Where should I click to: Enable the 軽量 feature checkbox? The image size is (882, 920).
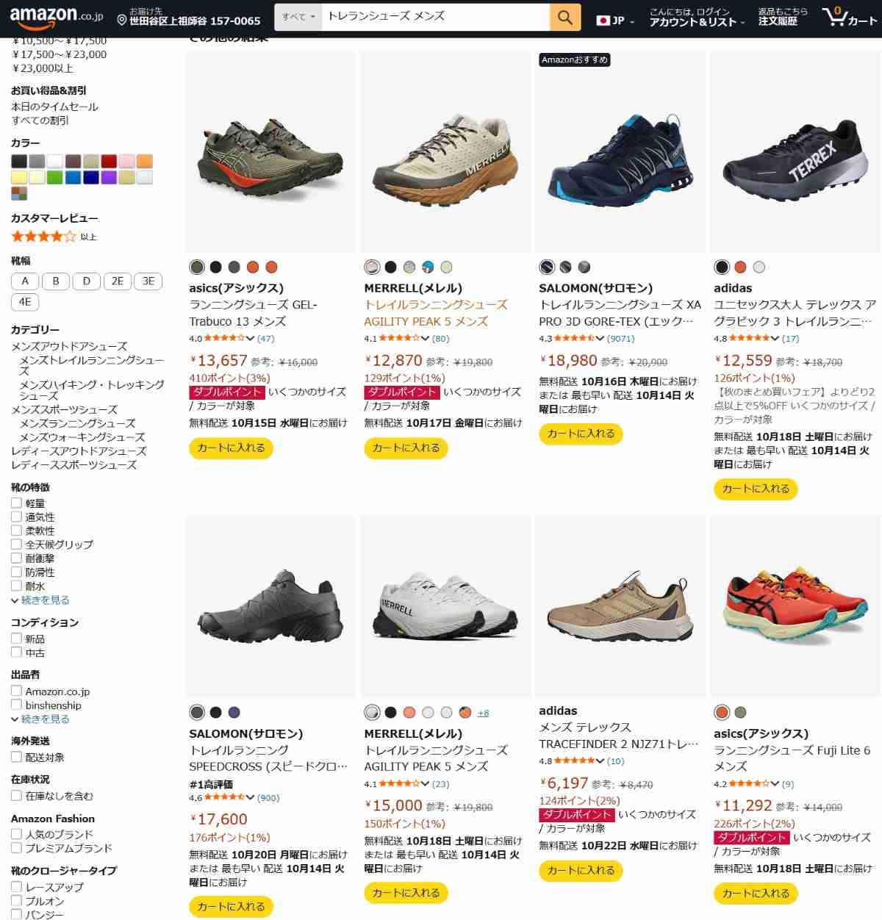click(x=16, y=503)
